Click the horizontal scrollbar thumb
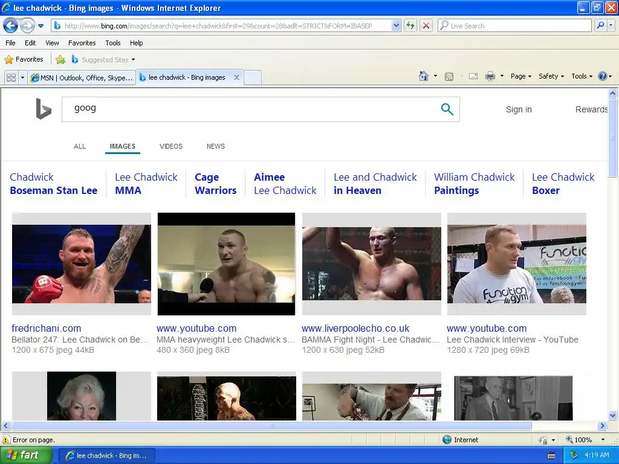 271,426
